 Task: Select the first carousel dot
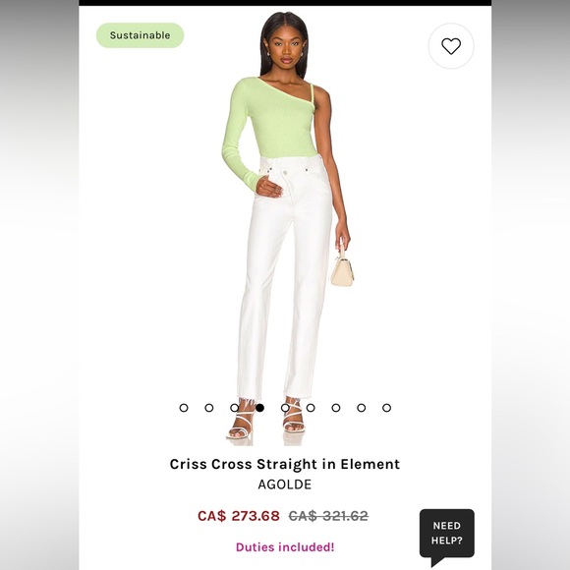coord(184,408)
